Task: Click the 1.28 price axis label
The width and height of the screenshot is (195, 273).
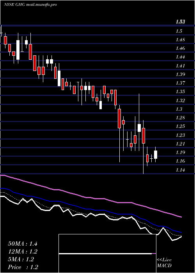Action: [180, 118]
